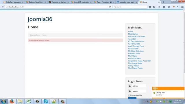Click the taskbar clock showing 11:58 AM
Viewport: 185px width, 104px height.
pyautogui.click(x=178, y=101)
